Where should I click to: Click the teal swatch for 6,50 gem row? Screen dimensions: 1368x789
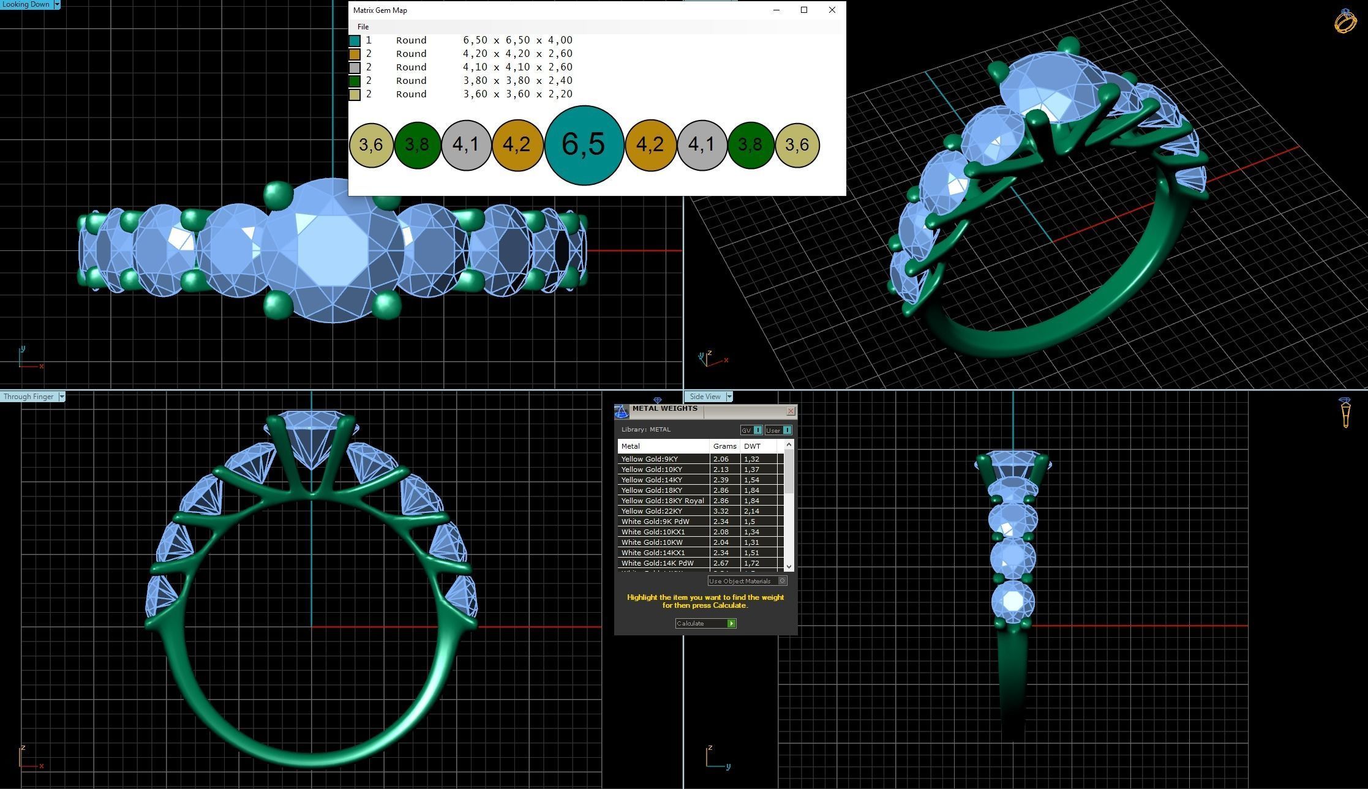click(355, 41)
